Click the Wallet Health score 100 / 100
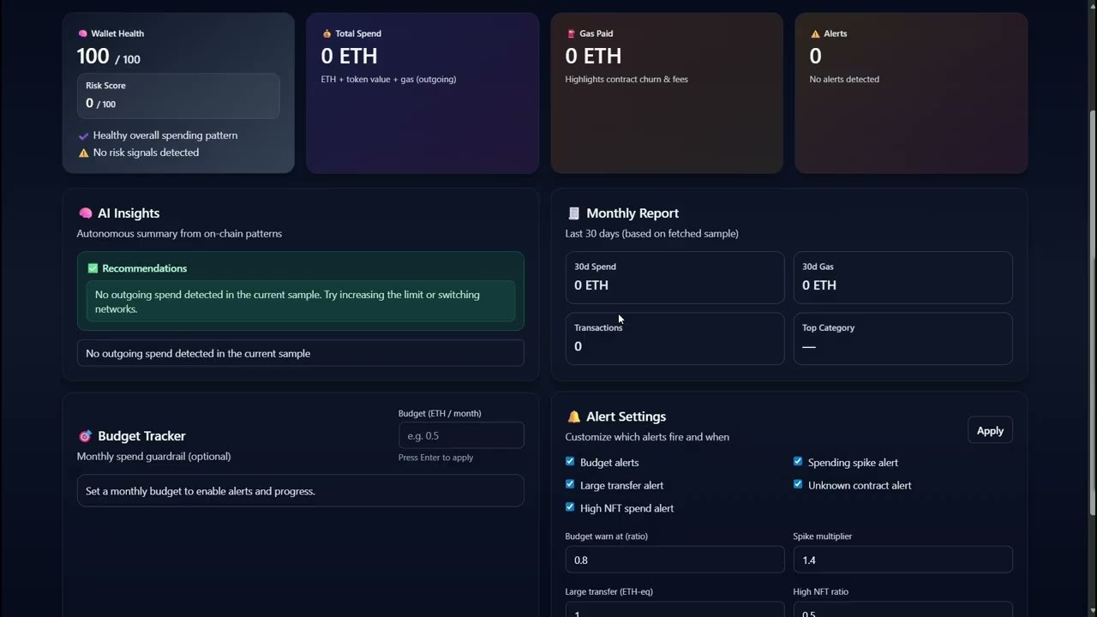The image size is (1097, 617). pyautogui.click(x=108, y=57)
